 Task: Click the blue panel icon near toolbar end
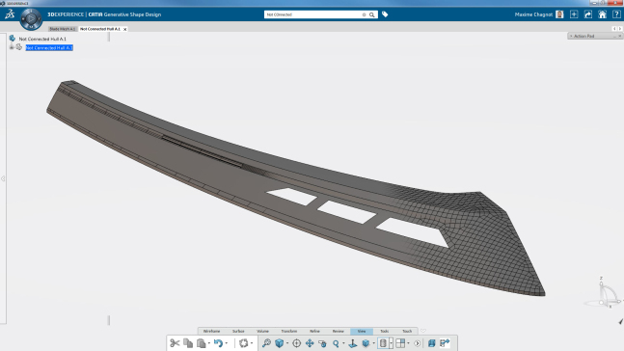(431, 343)
